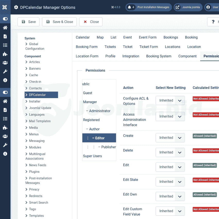Click the puzzle-piece Components icon in the upper sidebar group

5,54
